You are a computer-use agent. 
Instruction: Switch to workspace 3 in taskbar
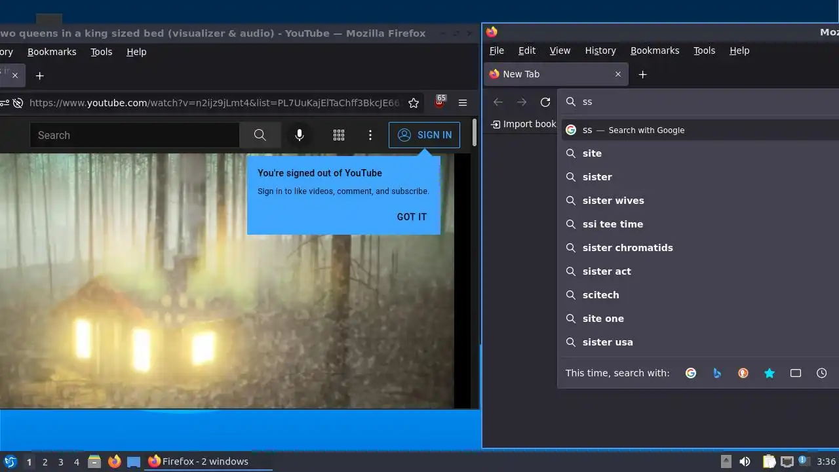(x=60, y=462)
